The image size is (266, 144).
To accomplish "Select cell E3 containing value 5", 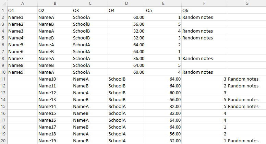I will [164, 24].
